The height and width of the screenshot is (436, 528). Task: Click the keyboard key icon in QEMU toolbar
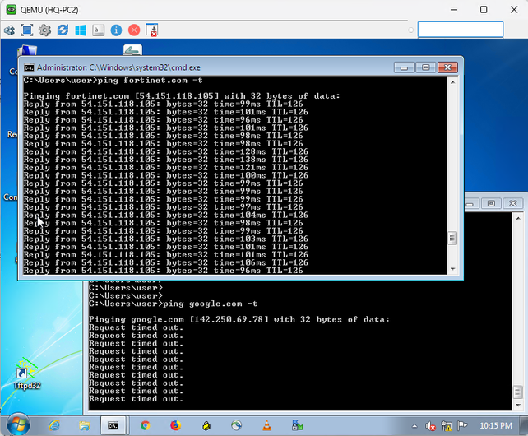coord(99,30)
